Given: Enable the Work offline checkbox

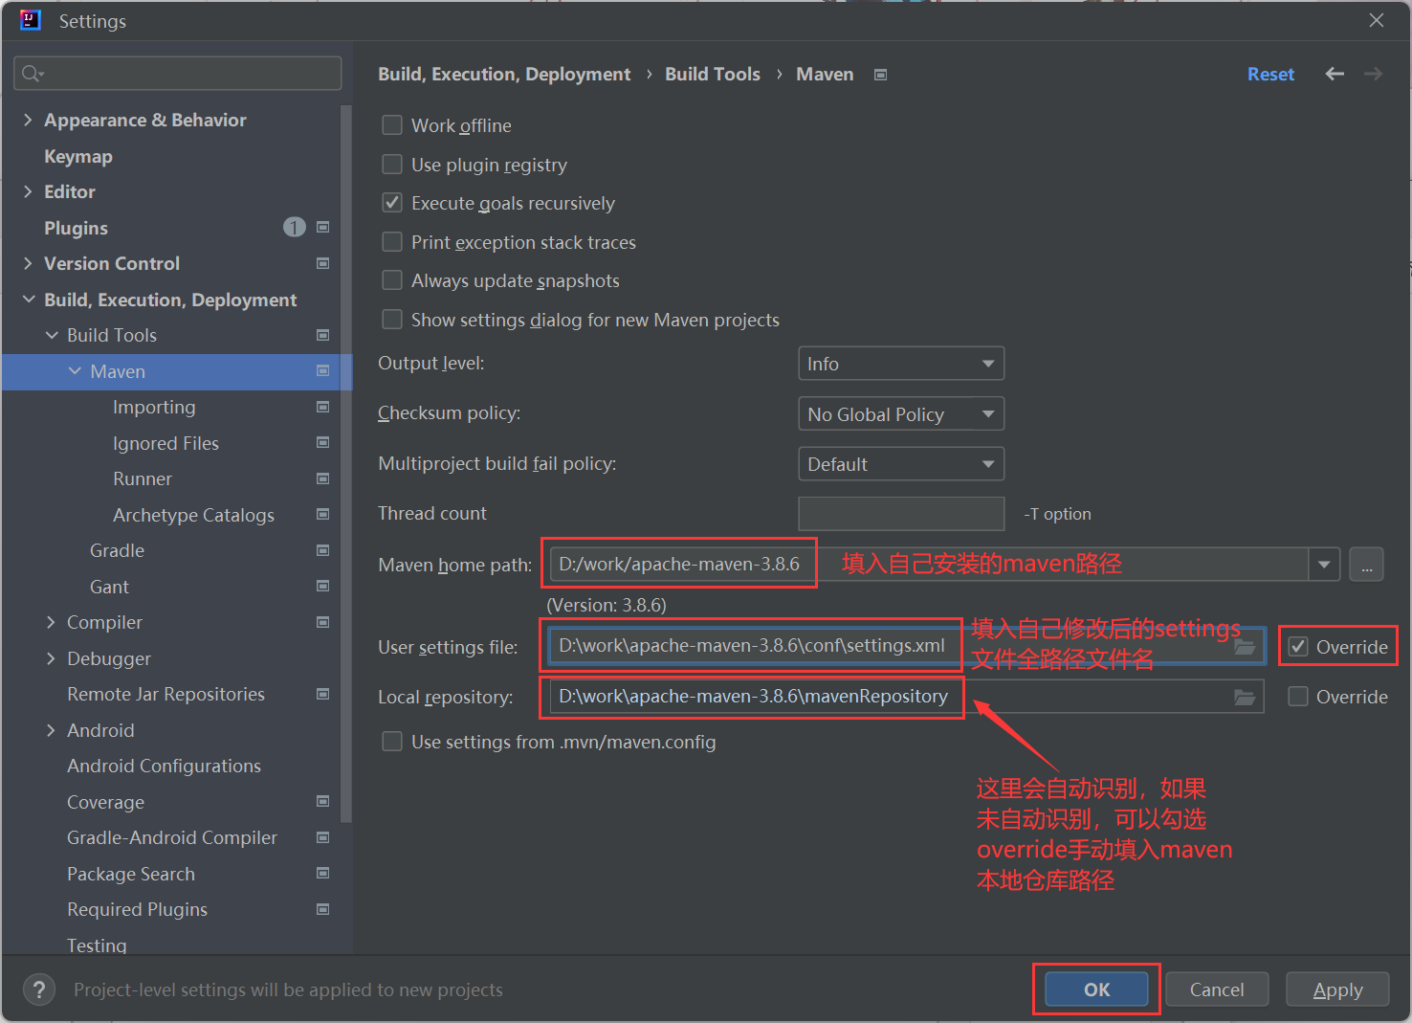Looking at the screenshot, I should (x=392, y=125).
